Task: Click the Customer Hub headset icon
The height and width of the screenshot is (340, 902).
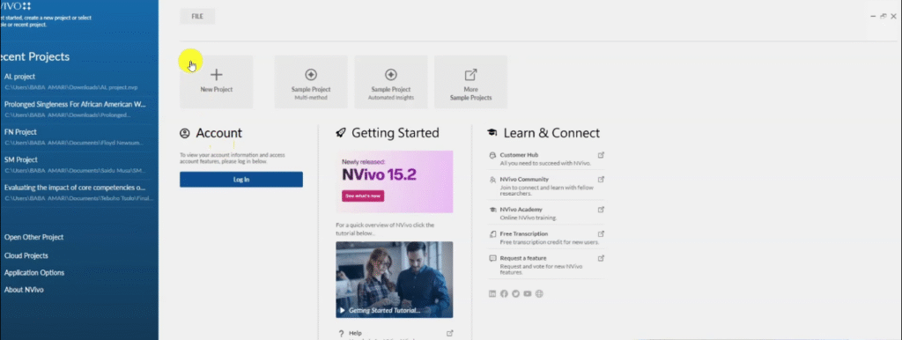Action: (x=492, y=155)
